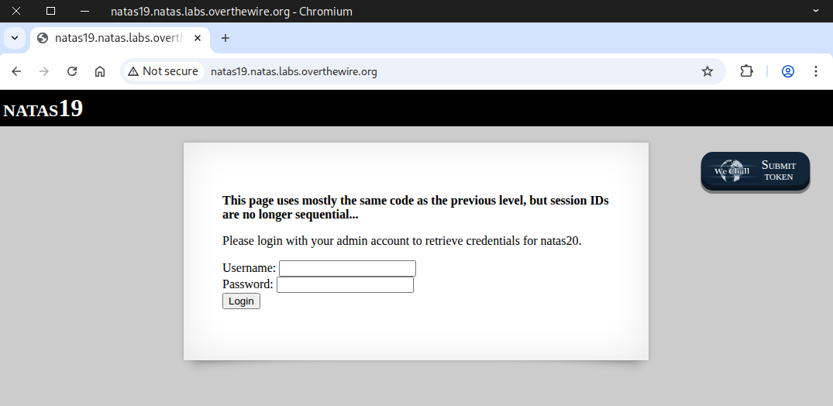Click the WeChall Submit Token button
This screenshot has width=833, height=406.
point(755,170)
